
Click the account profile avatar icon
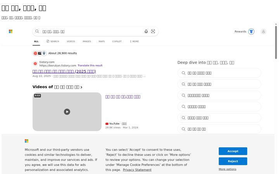coord(263,31)
